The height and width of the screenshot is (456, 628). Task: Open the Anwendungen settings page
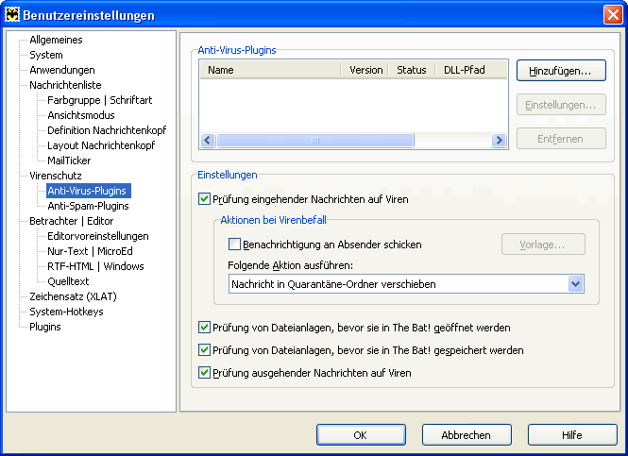(62, 70)
